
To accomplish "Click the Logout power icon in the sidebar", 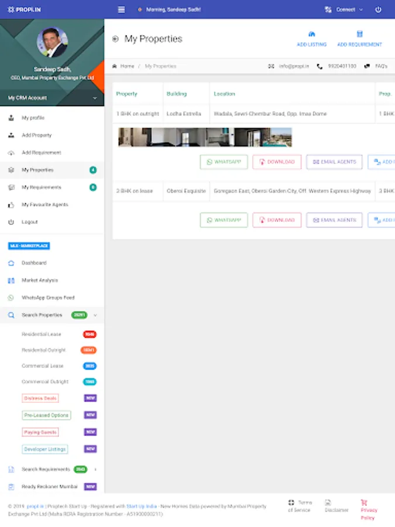I will coord(11,222).
